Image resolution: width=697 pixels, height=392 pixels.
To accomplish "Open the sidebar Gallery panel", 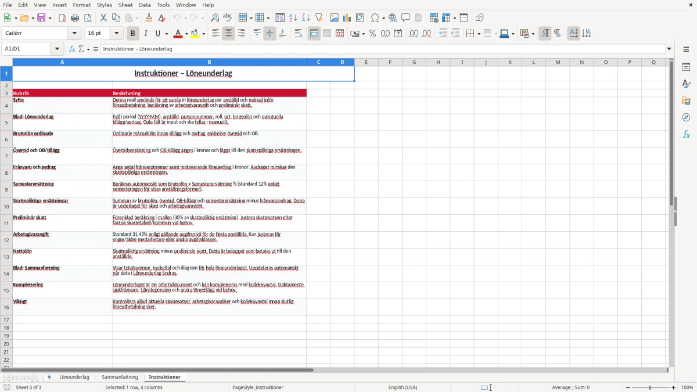I will [x=686, y=101].
